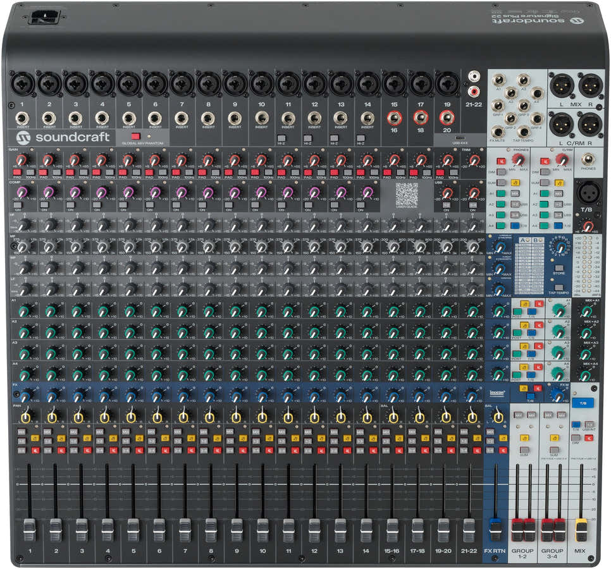Click the blue FX RTN fader

point(495,529)
